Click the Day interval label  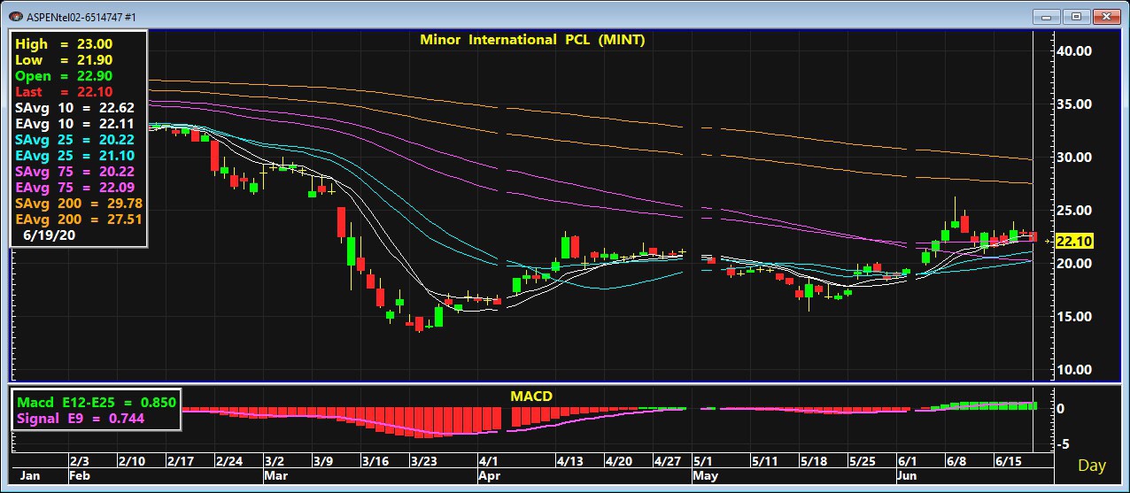pyautogui.click(x=1091, y=466)
